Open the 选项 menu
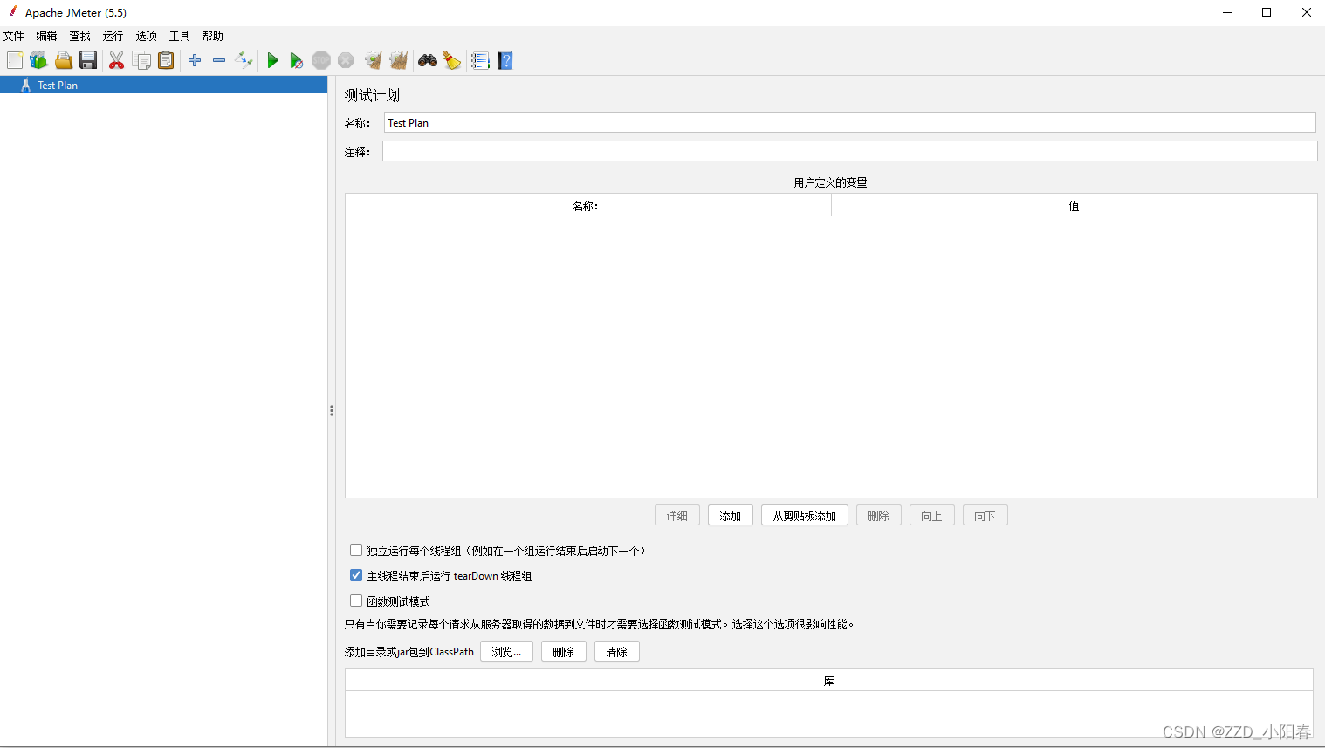 147,36
